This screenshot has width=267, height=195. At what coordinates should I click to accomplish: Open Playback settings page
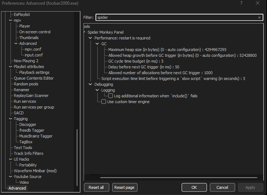coord(34,73)
